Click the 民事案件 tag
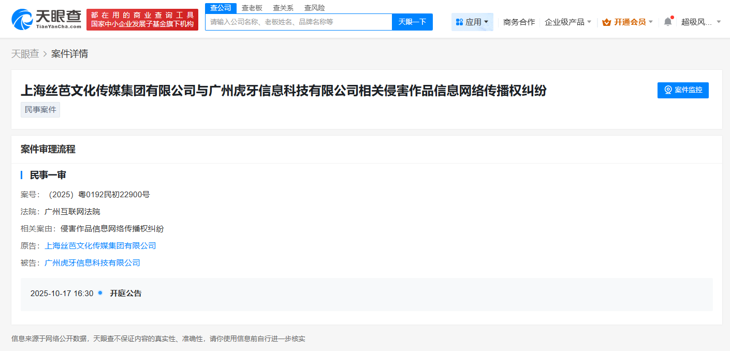730x351 pixels. (x=40, y=109)
